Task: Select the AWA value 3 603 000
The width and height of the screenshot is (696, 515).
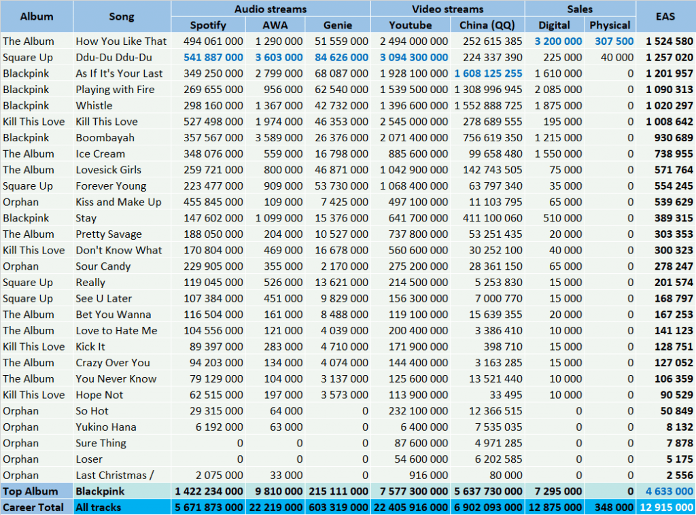Action: [x=279, y=57]
